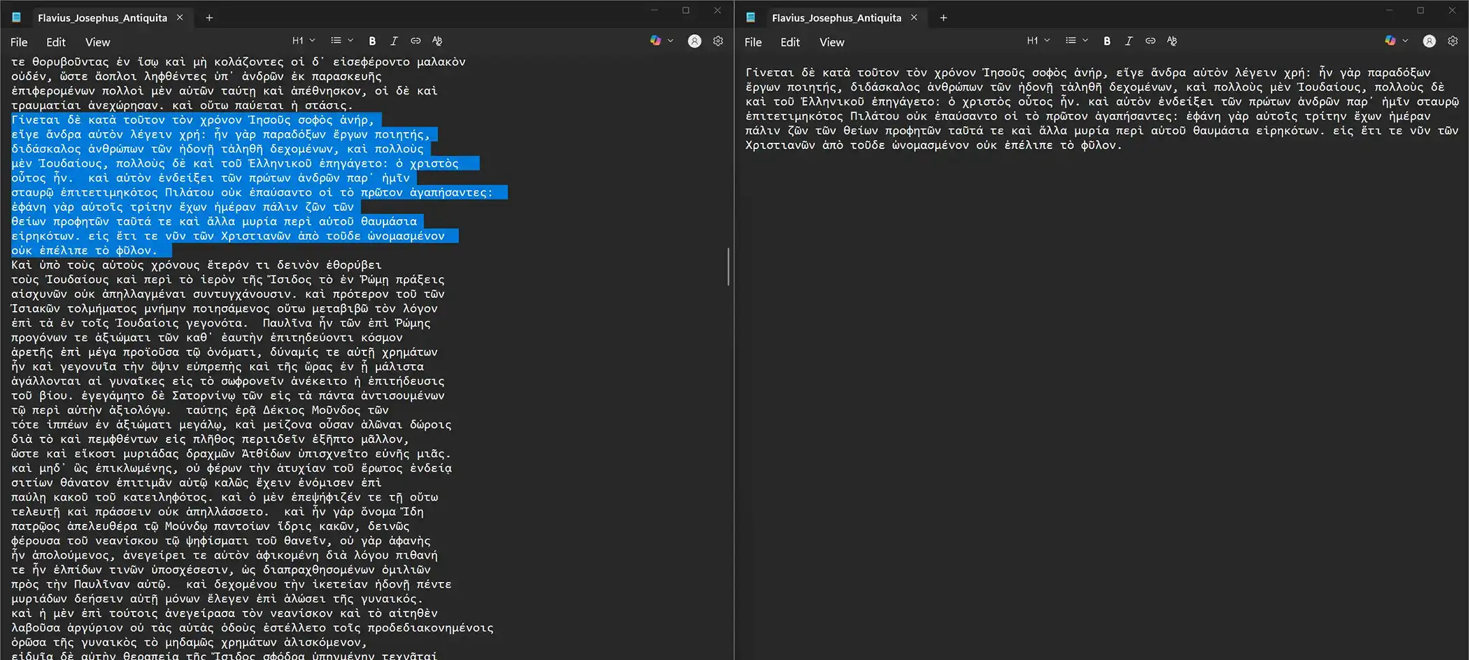Open View menu in left Notepad window
This screenshot has height=660, width=1469.
coord(97,42)
